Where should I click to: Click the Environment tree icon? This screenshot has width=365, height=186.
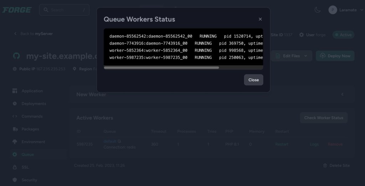coord(15,142)
